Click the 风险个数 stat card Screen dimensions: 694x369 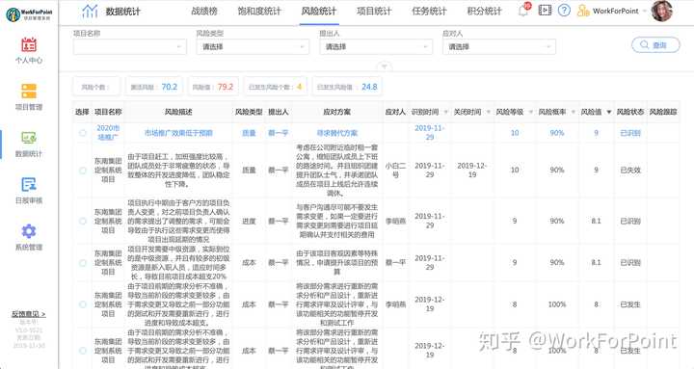pyautogui.click(x=96, y=87)
